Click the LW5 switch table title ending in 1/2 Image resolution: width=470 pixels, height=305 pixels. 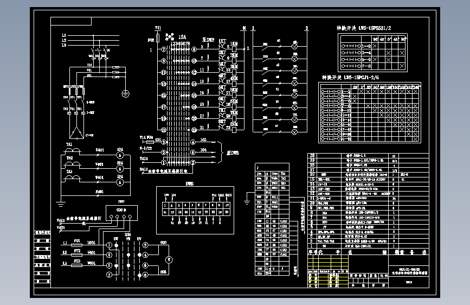pyautogui.click(x=364, y=28)
